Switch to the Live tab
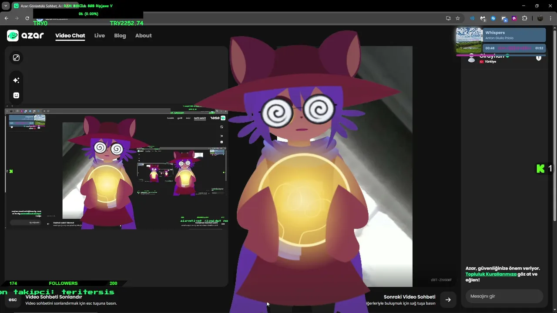This screenshot has width=557, height=313. click(x=100, y=36)
